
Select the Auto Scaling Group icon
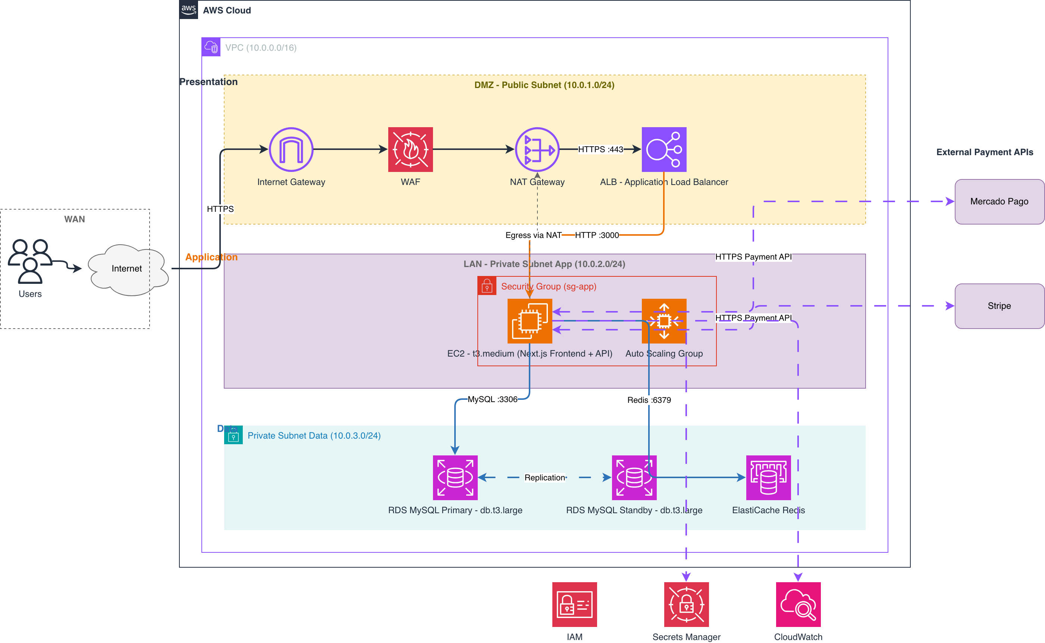pos(664,321)
